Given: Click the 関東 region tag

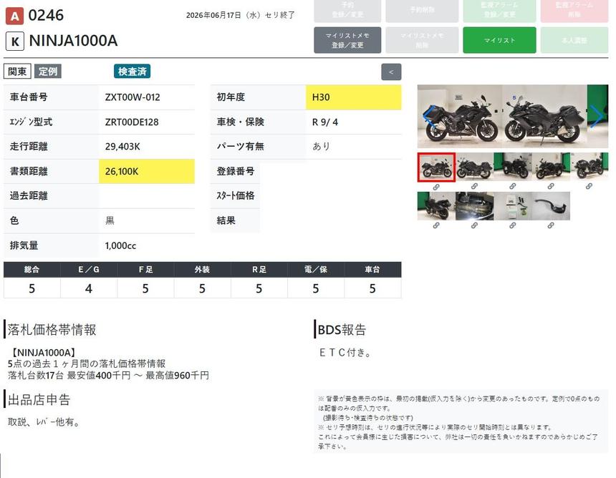Looking at the screenshot, I should (x=17, y=72).
